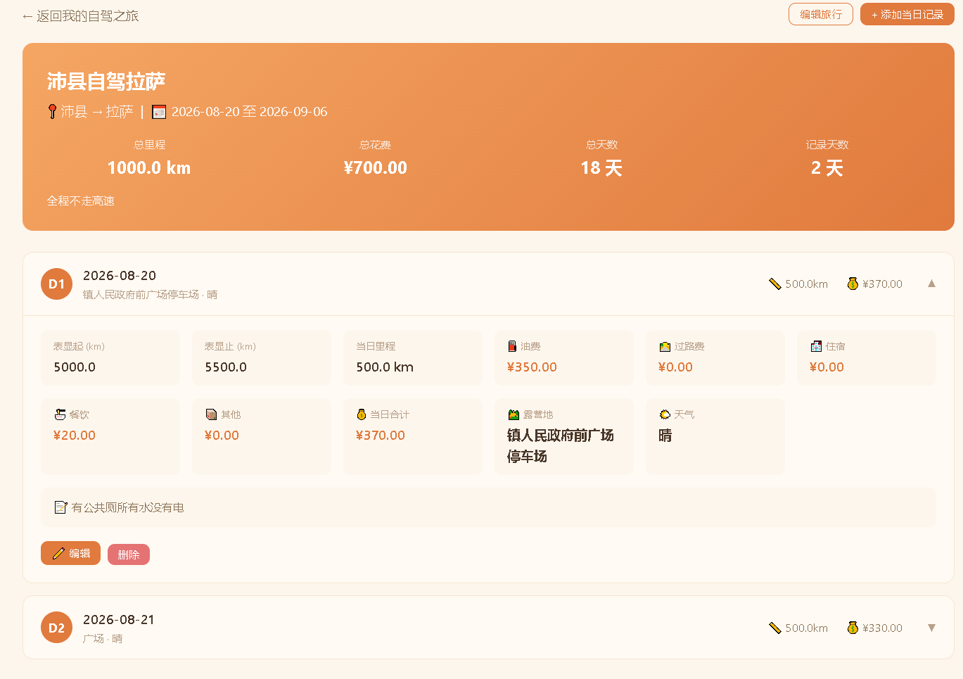Click the D2 day badge

[56, 628]
